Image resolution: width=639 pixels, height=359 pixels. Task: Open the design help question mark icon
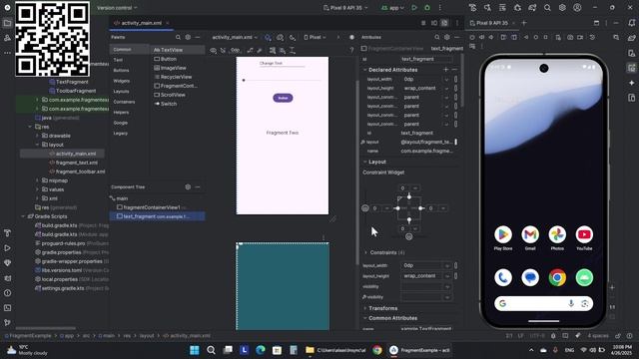pyautogui.click(x=351, y=51)
